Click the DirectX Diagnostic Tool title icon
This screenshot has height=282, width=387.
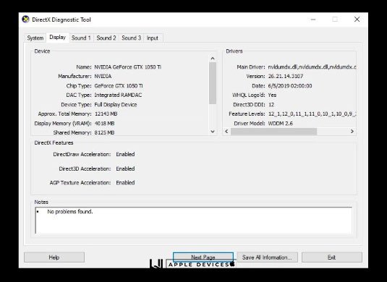coord(25,20)
